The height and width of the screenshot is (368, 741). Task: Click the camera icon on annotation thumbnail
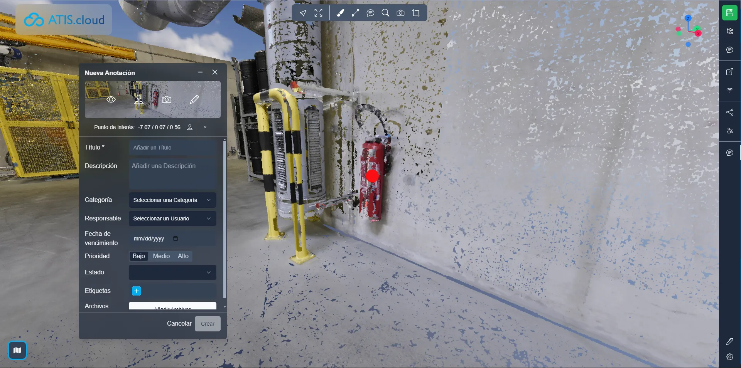click(167, 99)
